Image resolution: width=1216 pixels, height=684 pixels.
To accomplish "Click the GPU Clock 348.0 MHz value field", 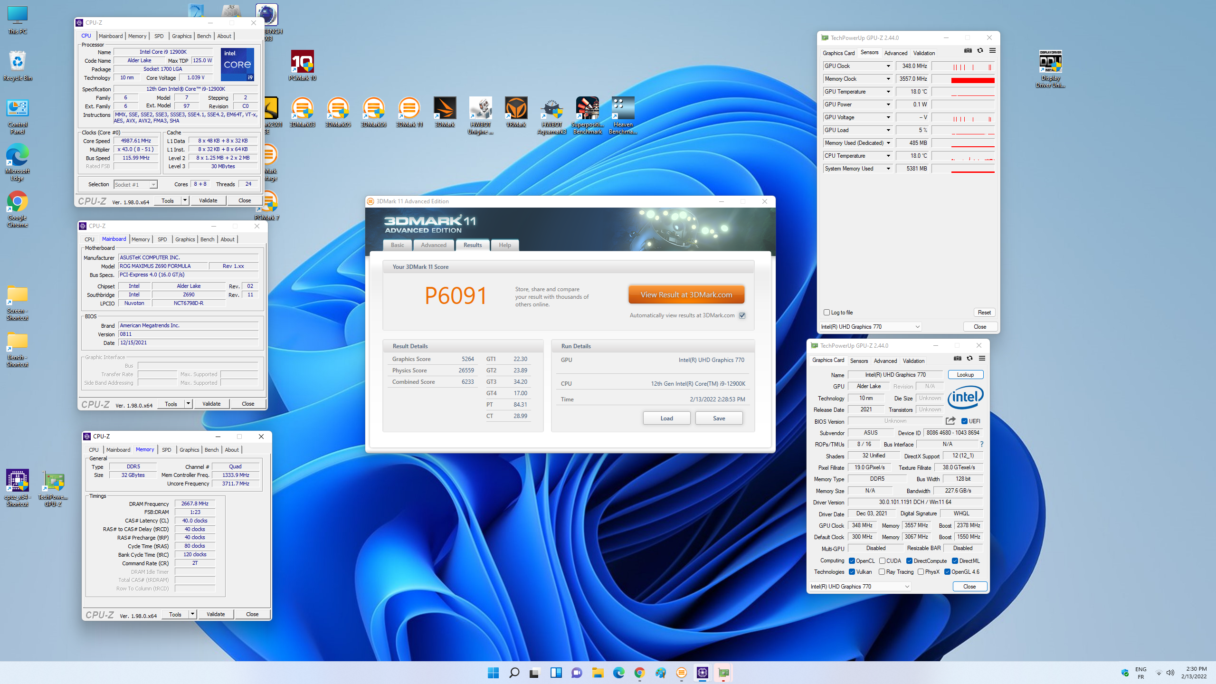I will coord(912,66).
